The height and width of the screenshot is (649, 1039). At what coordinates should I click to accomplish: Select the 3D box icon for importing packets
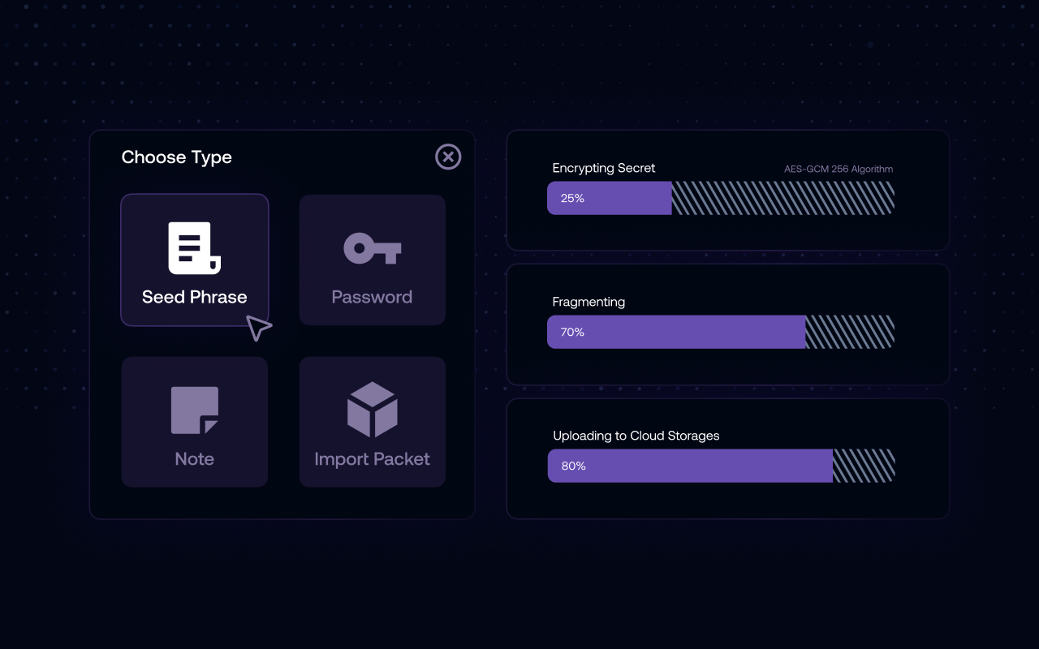tap(372, 410)
